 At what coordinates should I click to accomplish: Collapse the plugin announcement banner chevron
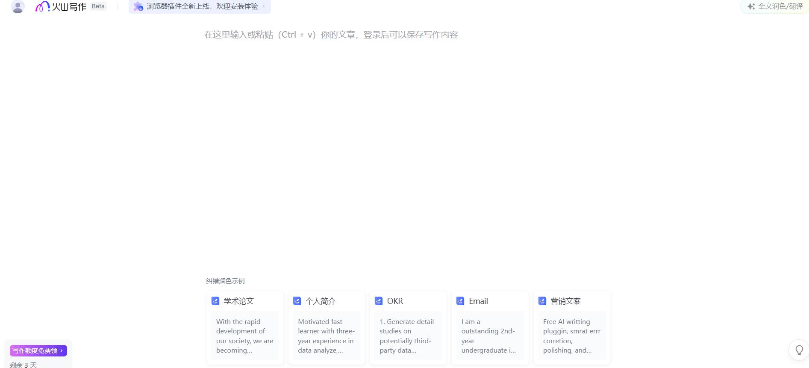(264, 6)
